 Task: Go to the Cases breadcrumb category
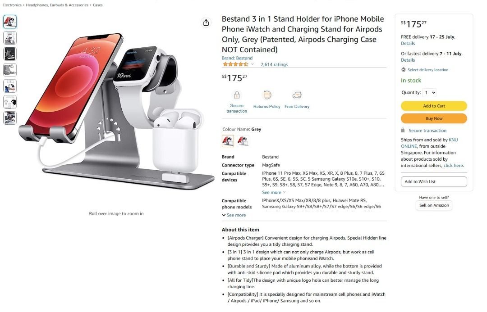point(97,5)
